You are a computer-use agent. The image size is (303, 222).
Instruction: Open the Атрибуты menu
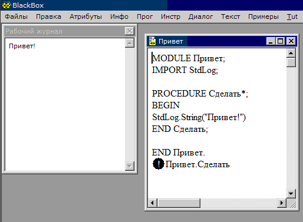[85, 16]
